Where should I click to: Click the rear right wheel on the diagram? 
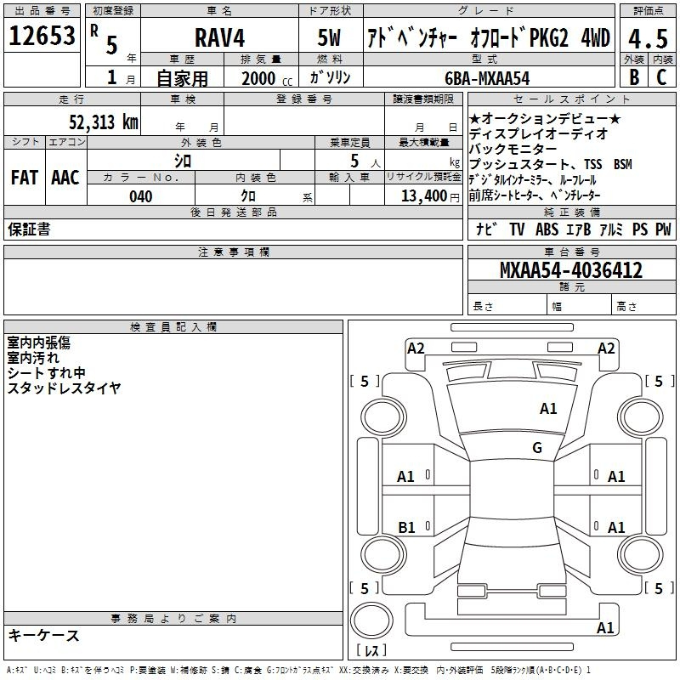click(x=640, y=554)
